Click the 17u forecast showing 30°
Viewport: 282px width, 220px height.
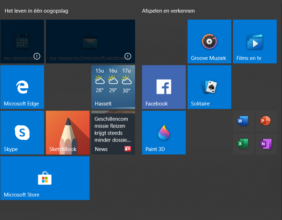click(126, 81)
